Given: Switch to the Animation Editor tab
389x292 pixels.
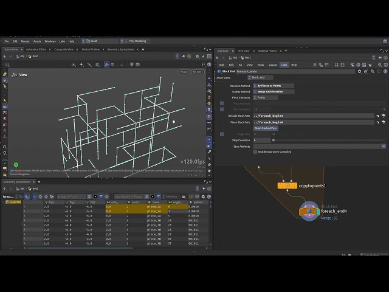Looking at the screenshot, I should [36, 49].
